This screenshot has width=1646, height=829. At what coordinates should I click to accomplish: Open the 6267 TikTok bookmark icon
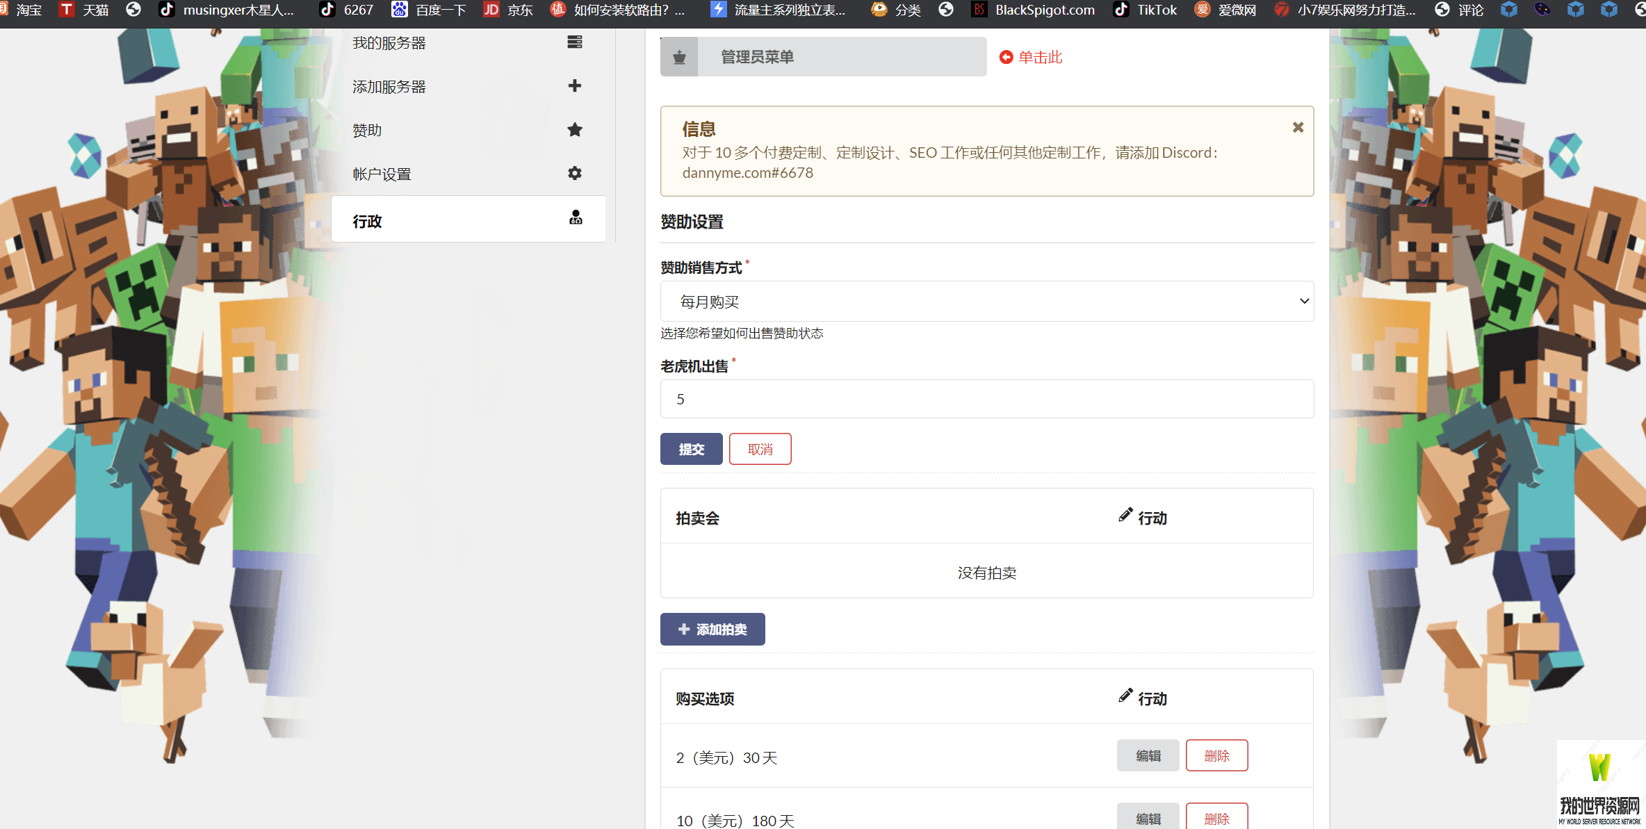pos(327,10)
